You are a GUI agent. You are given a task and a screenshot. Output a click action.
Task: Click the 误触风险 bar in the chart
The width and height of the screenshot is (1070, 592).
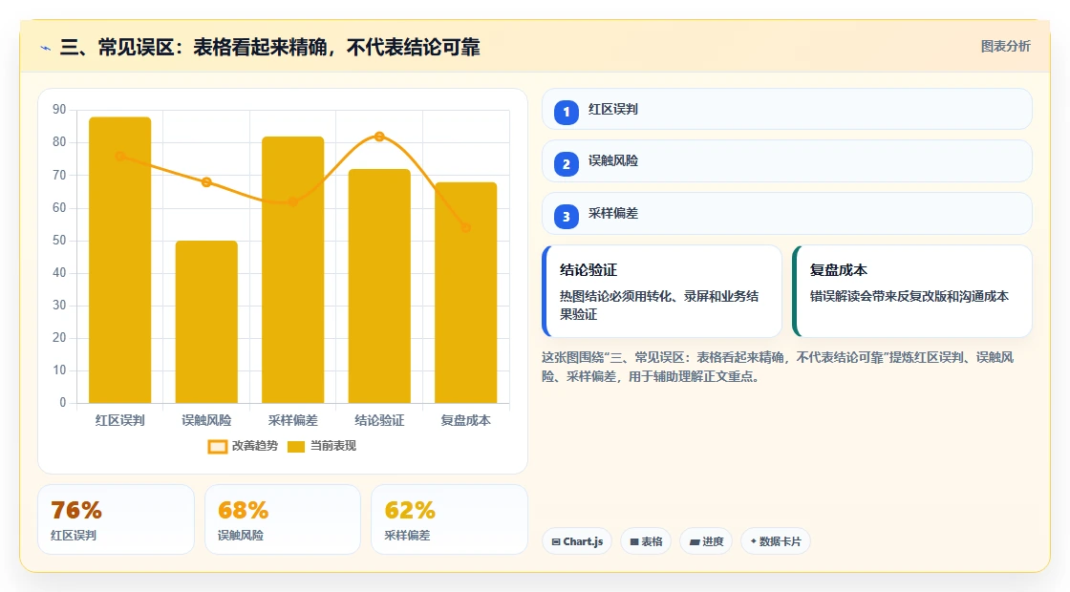coord(206,322)
